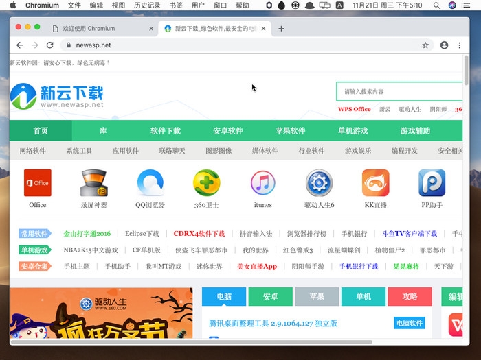Bookmark this page with the star icon
Screen dimensions: 481x360
[425, 45]
